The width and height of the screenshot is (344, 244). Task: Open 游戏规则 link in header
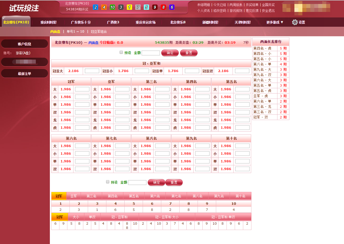[x=236, y=11]
